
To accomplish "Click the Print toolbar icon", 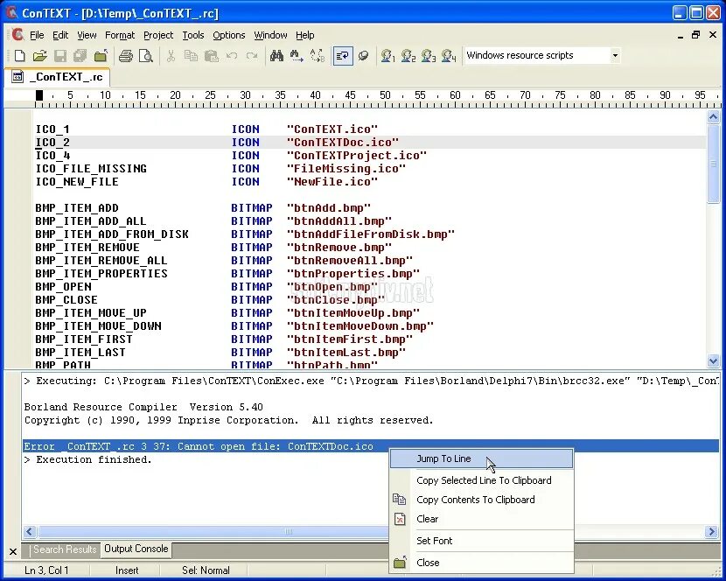I will click(125, 56).
